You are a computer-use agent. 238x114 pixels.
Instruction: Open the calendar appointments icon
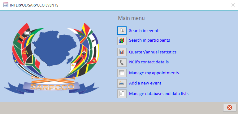point(122,73)
